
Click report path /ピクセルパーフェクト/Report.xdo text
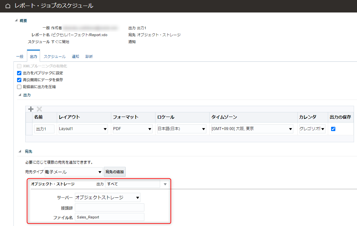click(79, 35)
